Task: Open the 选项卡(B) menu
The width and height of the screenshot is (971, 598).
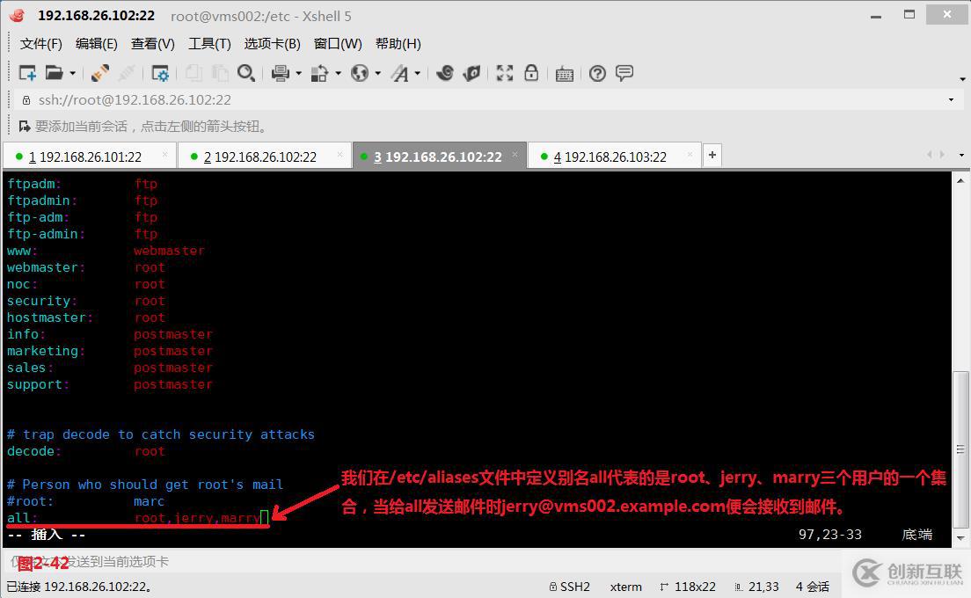Action: [273, 43]
